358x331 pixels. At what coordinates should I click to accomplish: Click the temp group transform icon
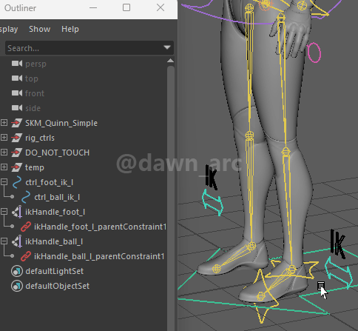point(17,167)
